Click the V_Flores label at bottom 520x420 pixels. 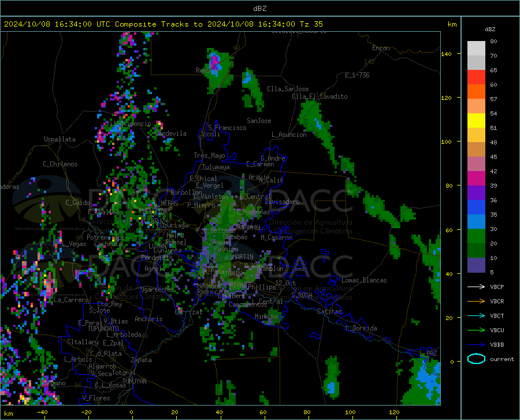click(96, 398)
